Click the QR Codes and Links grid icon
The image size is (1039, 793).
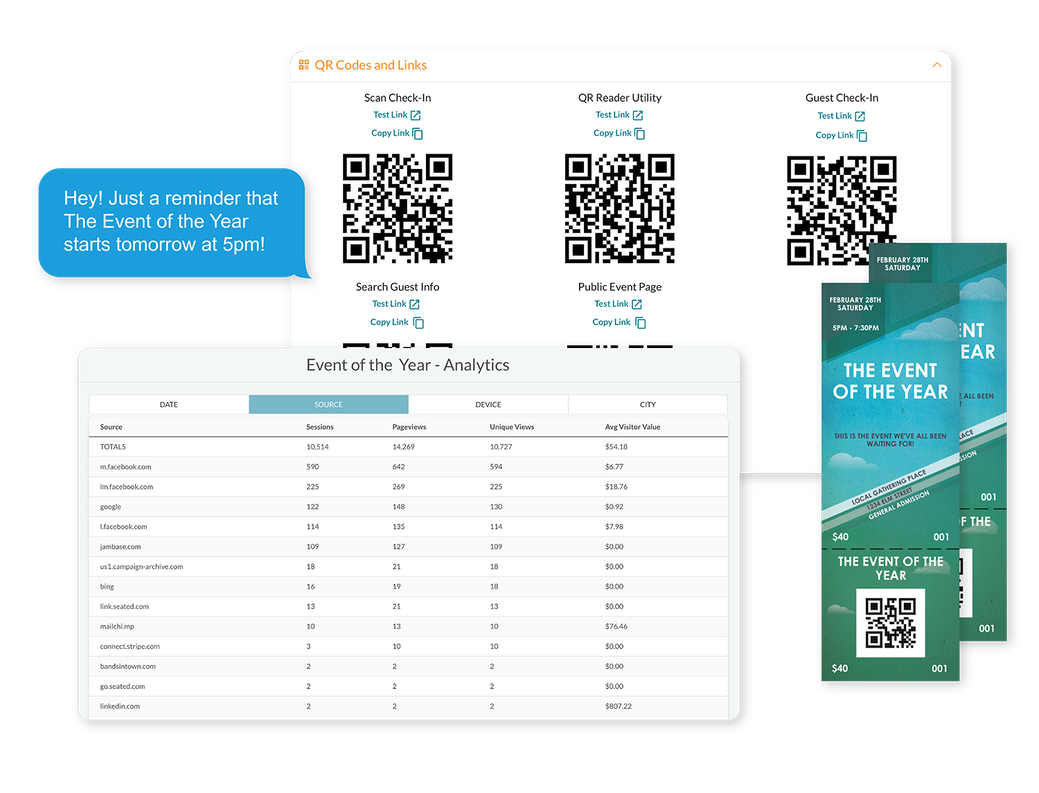click(303, 65)
